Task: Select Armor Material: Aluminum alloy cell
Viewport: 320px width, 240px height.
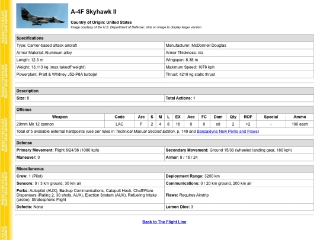Action: click(89, 53)
